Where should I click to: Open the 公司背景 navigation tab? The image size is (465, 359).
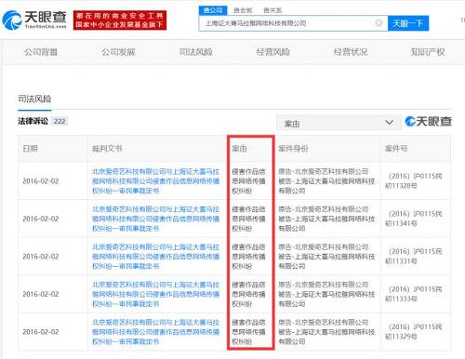click(x=41, y=52)
